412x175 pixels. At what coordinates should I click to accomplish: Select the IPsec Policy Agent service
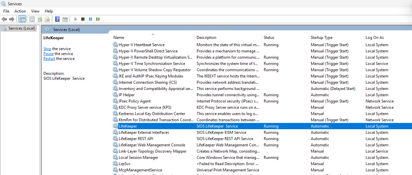pos(262,101)
